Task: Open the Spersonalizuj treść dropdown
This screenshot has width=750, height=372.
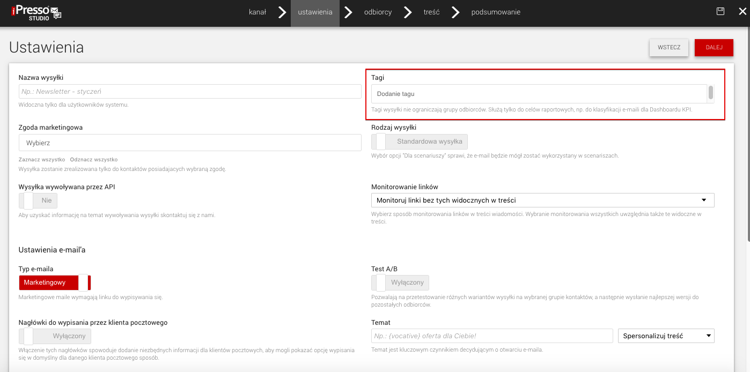Action: tap(666, 336)
